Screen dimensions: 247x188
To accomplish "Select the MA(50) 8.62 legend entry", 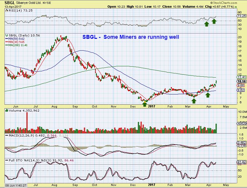I will [15, 39].
